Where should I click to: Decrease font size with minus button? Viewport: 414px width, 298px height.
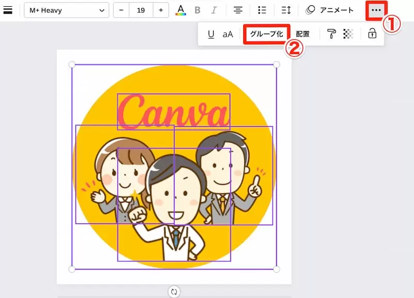click(121, 10)
